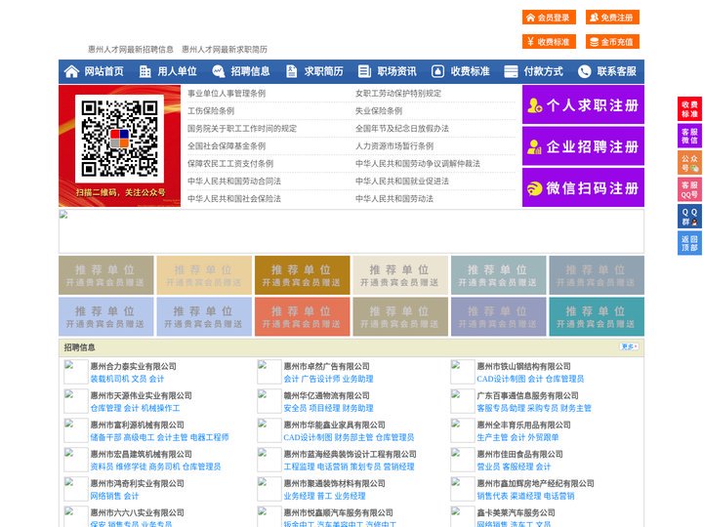Open the 金币充值 recharge button
This screenshot has width=703, height=527.
pyautogui.click(x=612, y=42)
